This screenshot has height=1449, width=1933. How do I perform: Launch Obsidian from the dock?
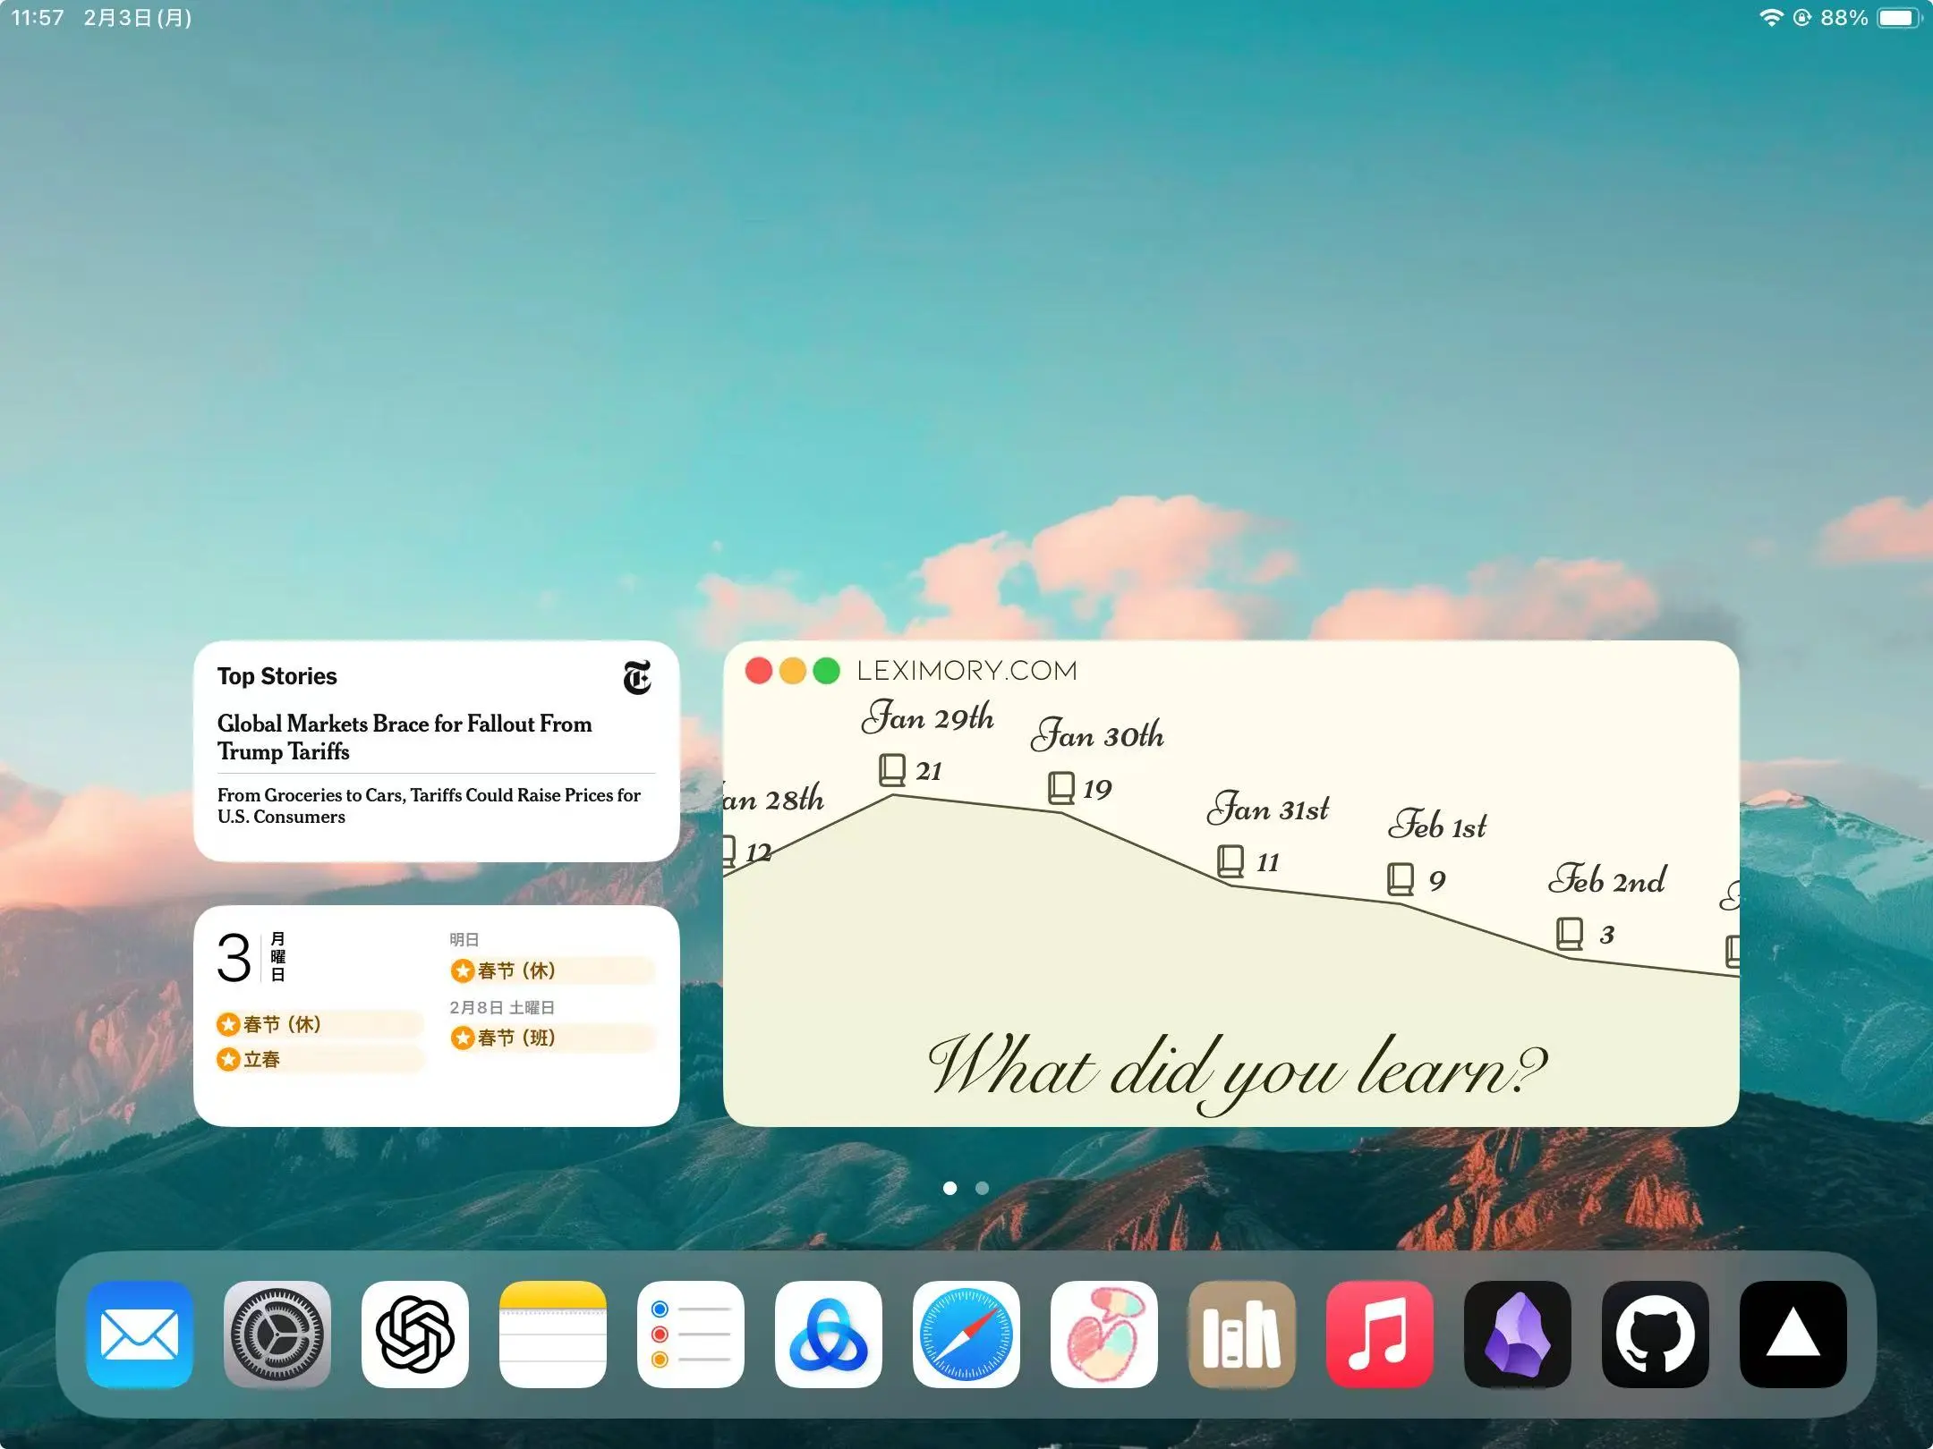pyautogui.click(x=1518, y=1334)
